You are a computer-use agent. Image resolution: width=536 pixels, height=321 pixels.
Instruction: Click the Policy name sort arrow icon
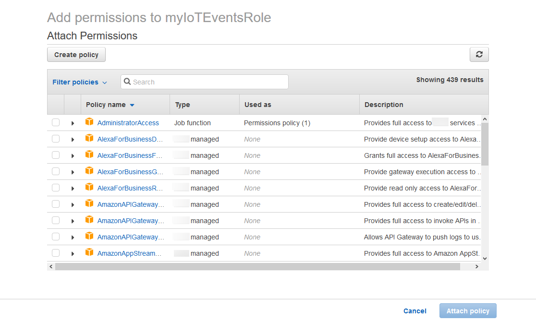(x=132, y=105)
